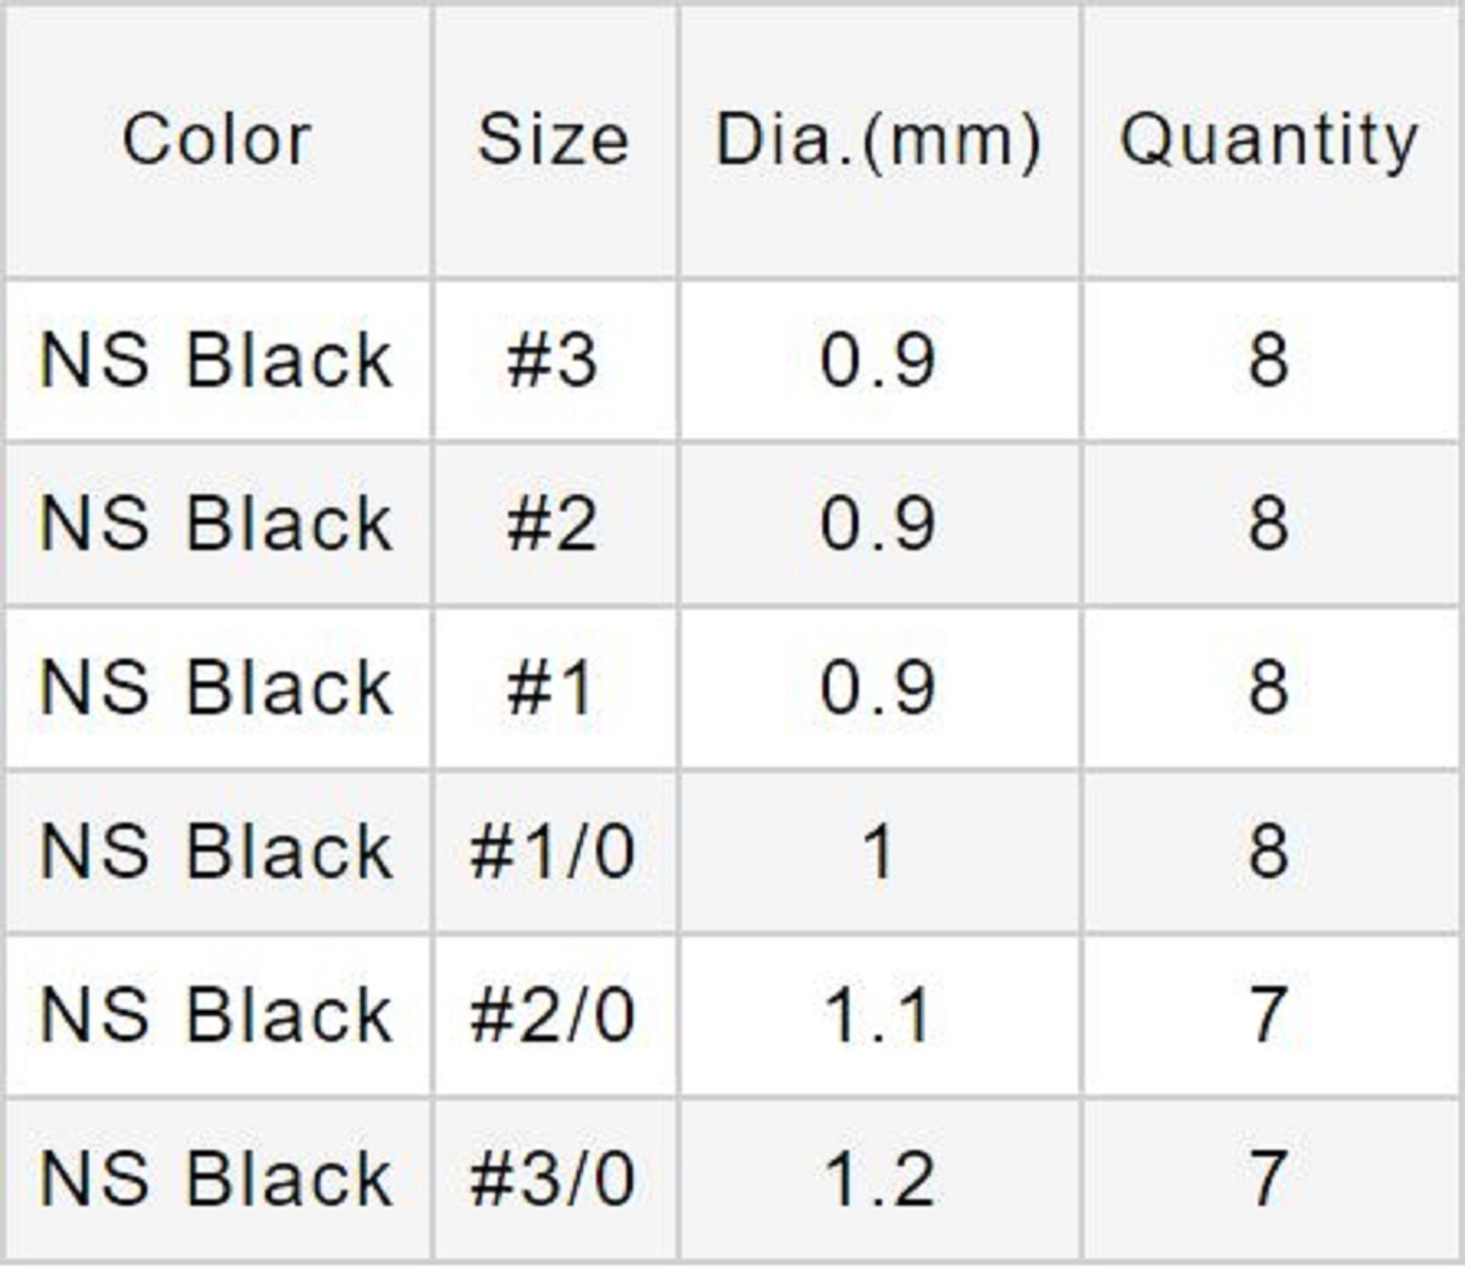Viewport: 1465px width, 1268px height.
Task: Select the 1.1 diameter value
Action: coord(878,1015)
